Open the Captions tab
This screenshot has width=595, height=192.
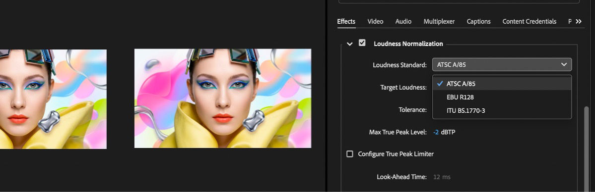pyautogui.click(x=478, y=22)
